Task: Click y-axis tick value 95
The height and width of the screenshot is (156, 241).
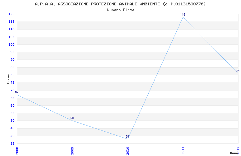Action: 12,52
